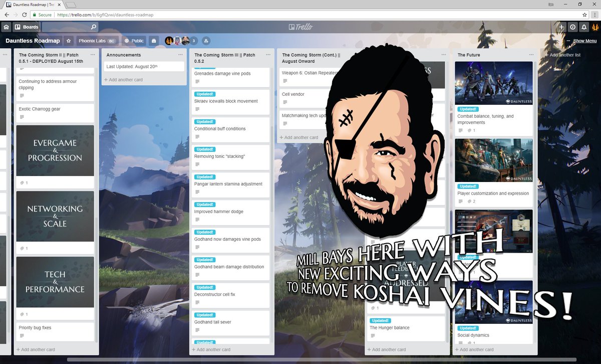Open the second board member avatar

click(x=177, y=41)
